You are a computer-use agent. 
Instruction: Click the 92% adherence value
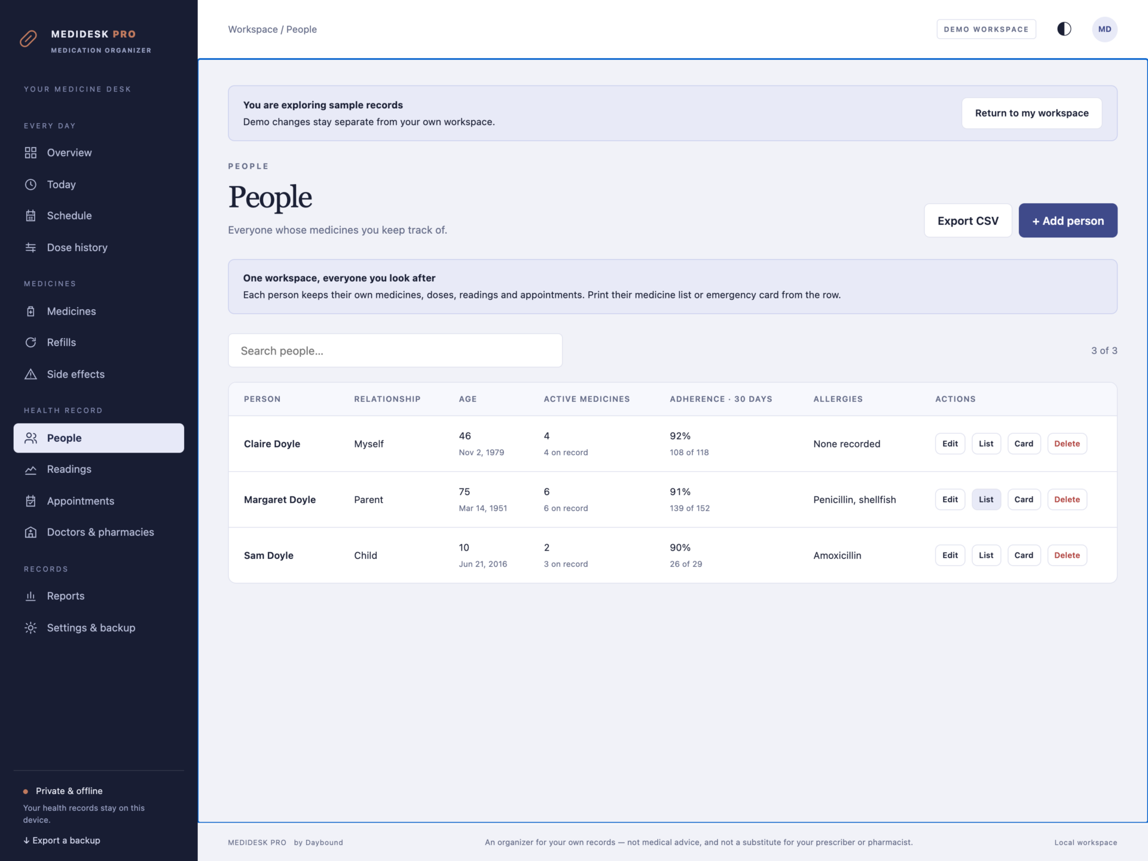click(680, 436)
